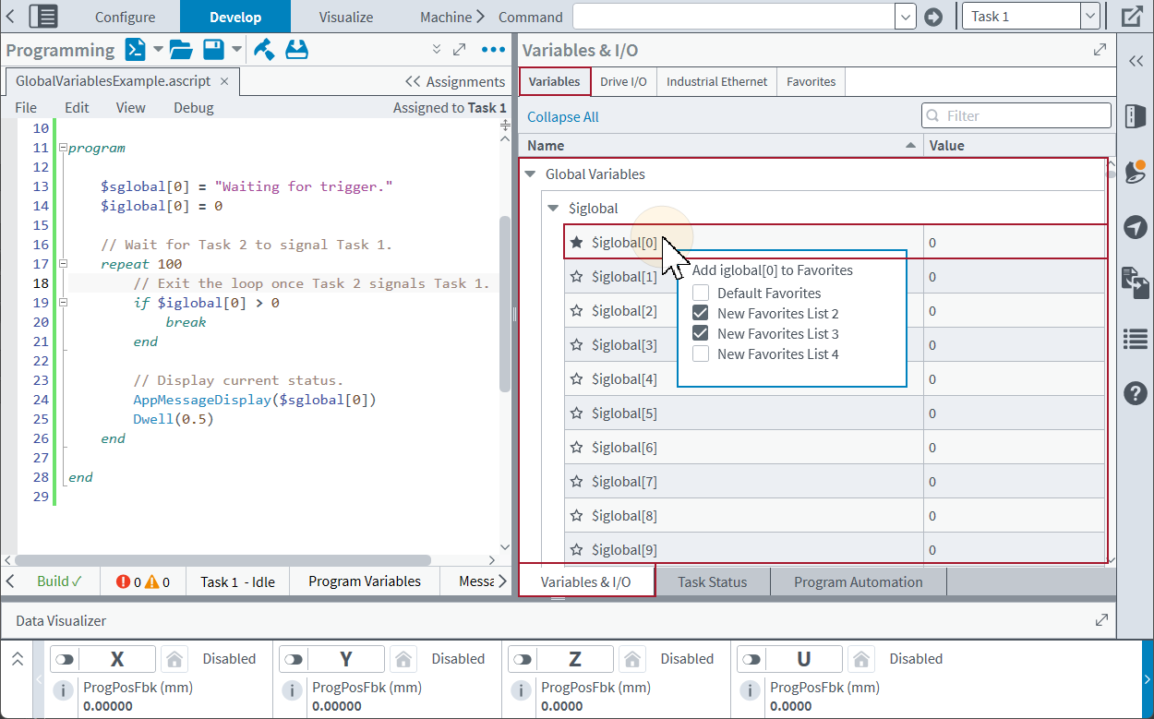Click the save floppy disk icon
Screen dimensions: 1154x719
pyautogui.click(x=213, y=50)
